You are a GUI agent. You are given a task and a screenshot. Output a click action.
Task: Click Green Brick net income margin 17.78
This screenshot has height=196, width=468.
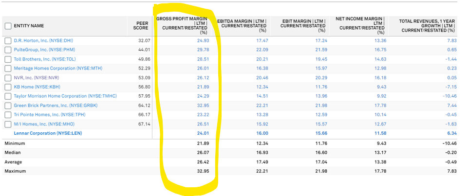(x=380, y=105)
